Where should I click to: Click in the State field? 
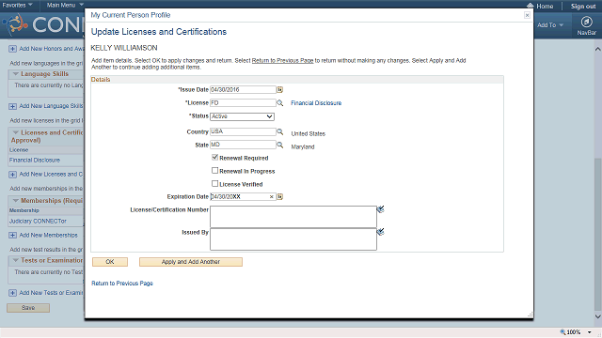[x=243, y=145]
